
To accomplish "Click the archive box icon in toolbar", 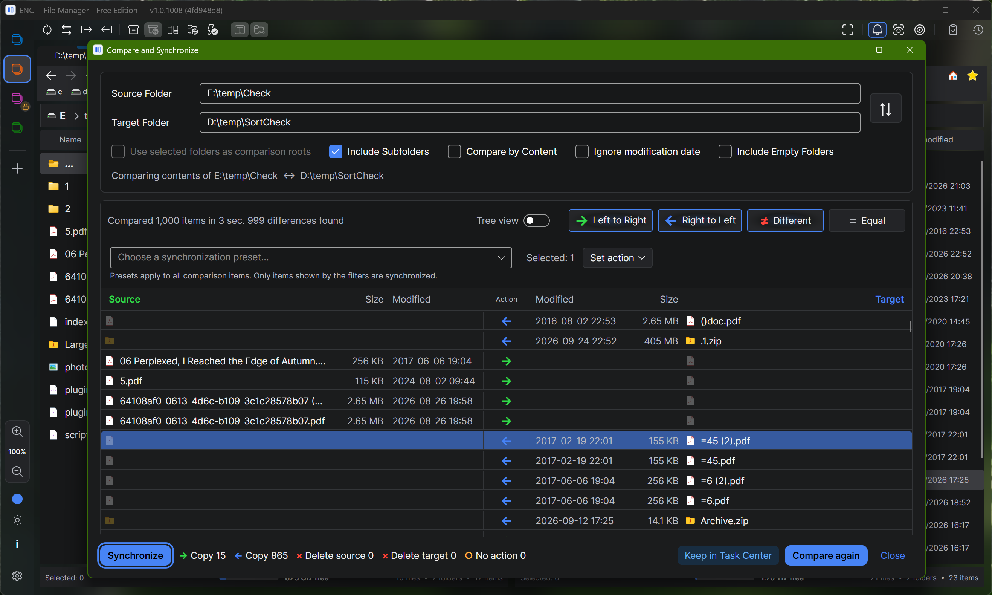I will pyautogui.click(x=133, y=30).
